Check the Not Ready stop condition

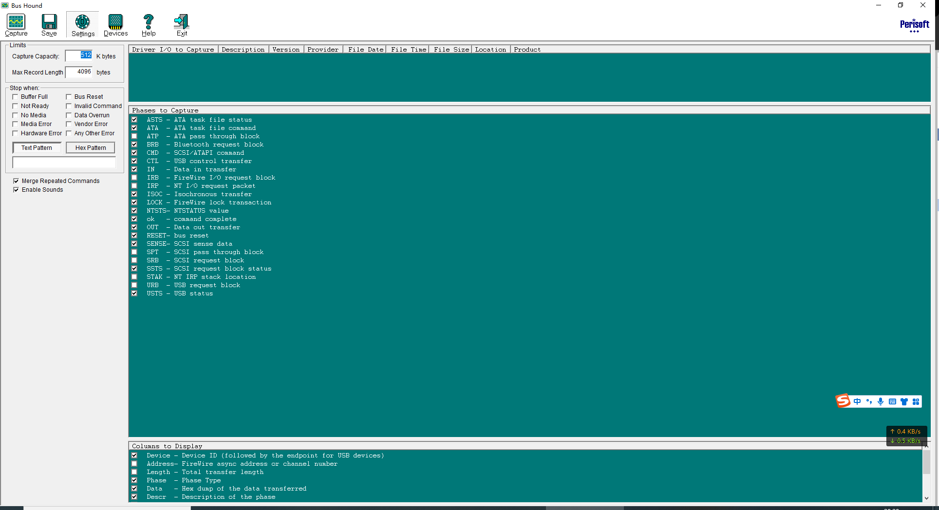(15, 106)
